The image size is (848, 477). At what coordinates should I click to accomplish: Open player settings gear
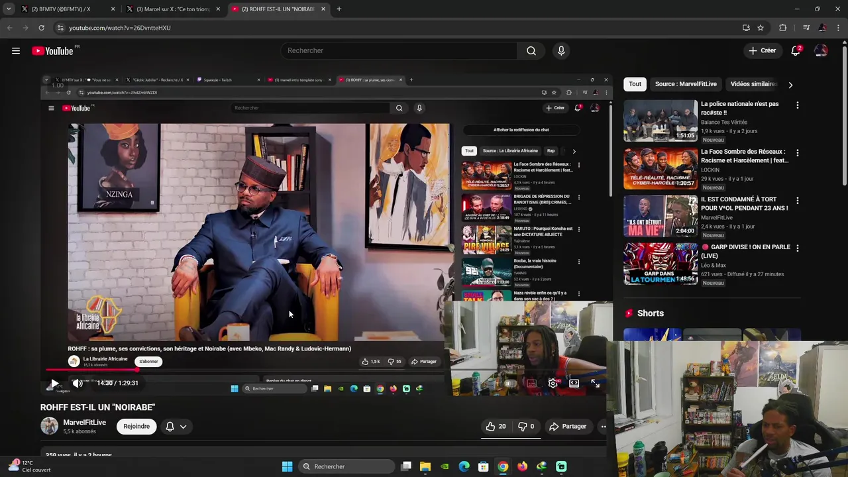(x=553, y=383)
